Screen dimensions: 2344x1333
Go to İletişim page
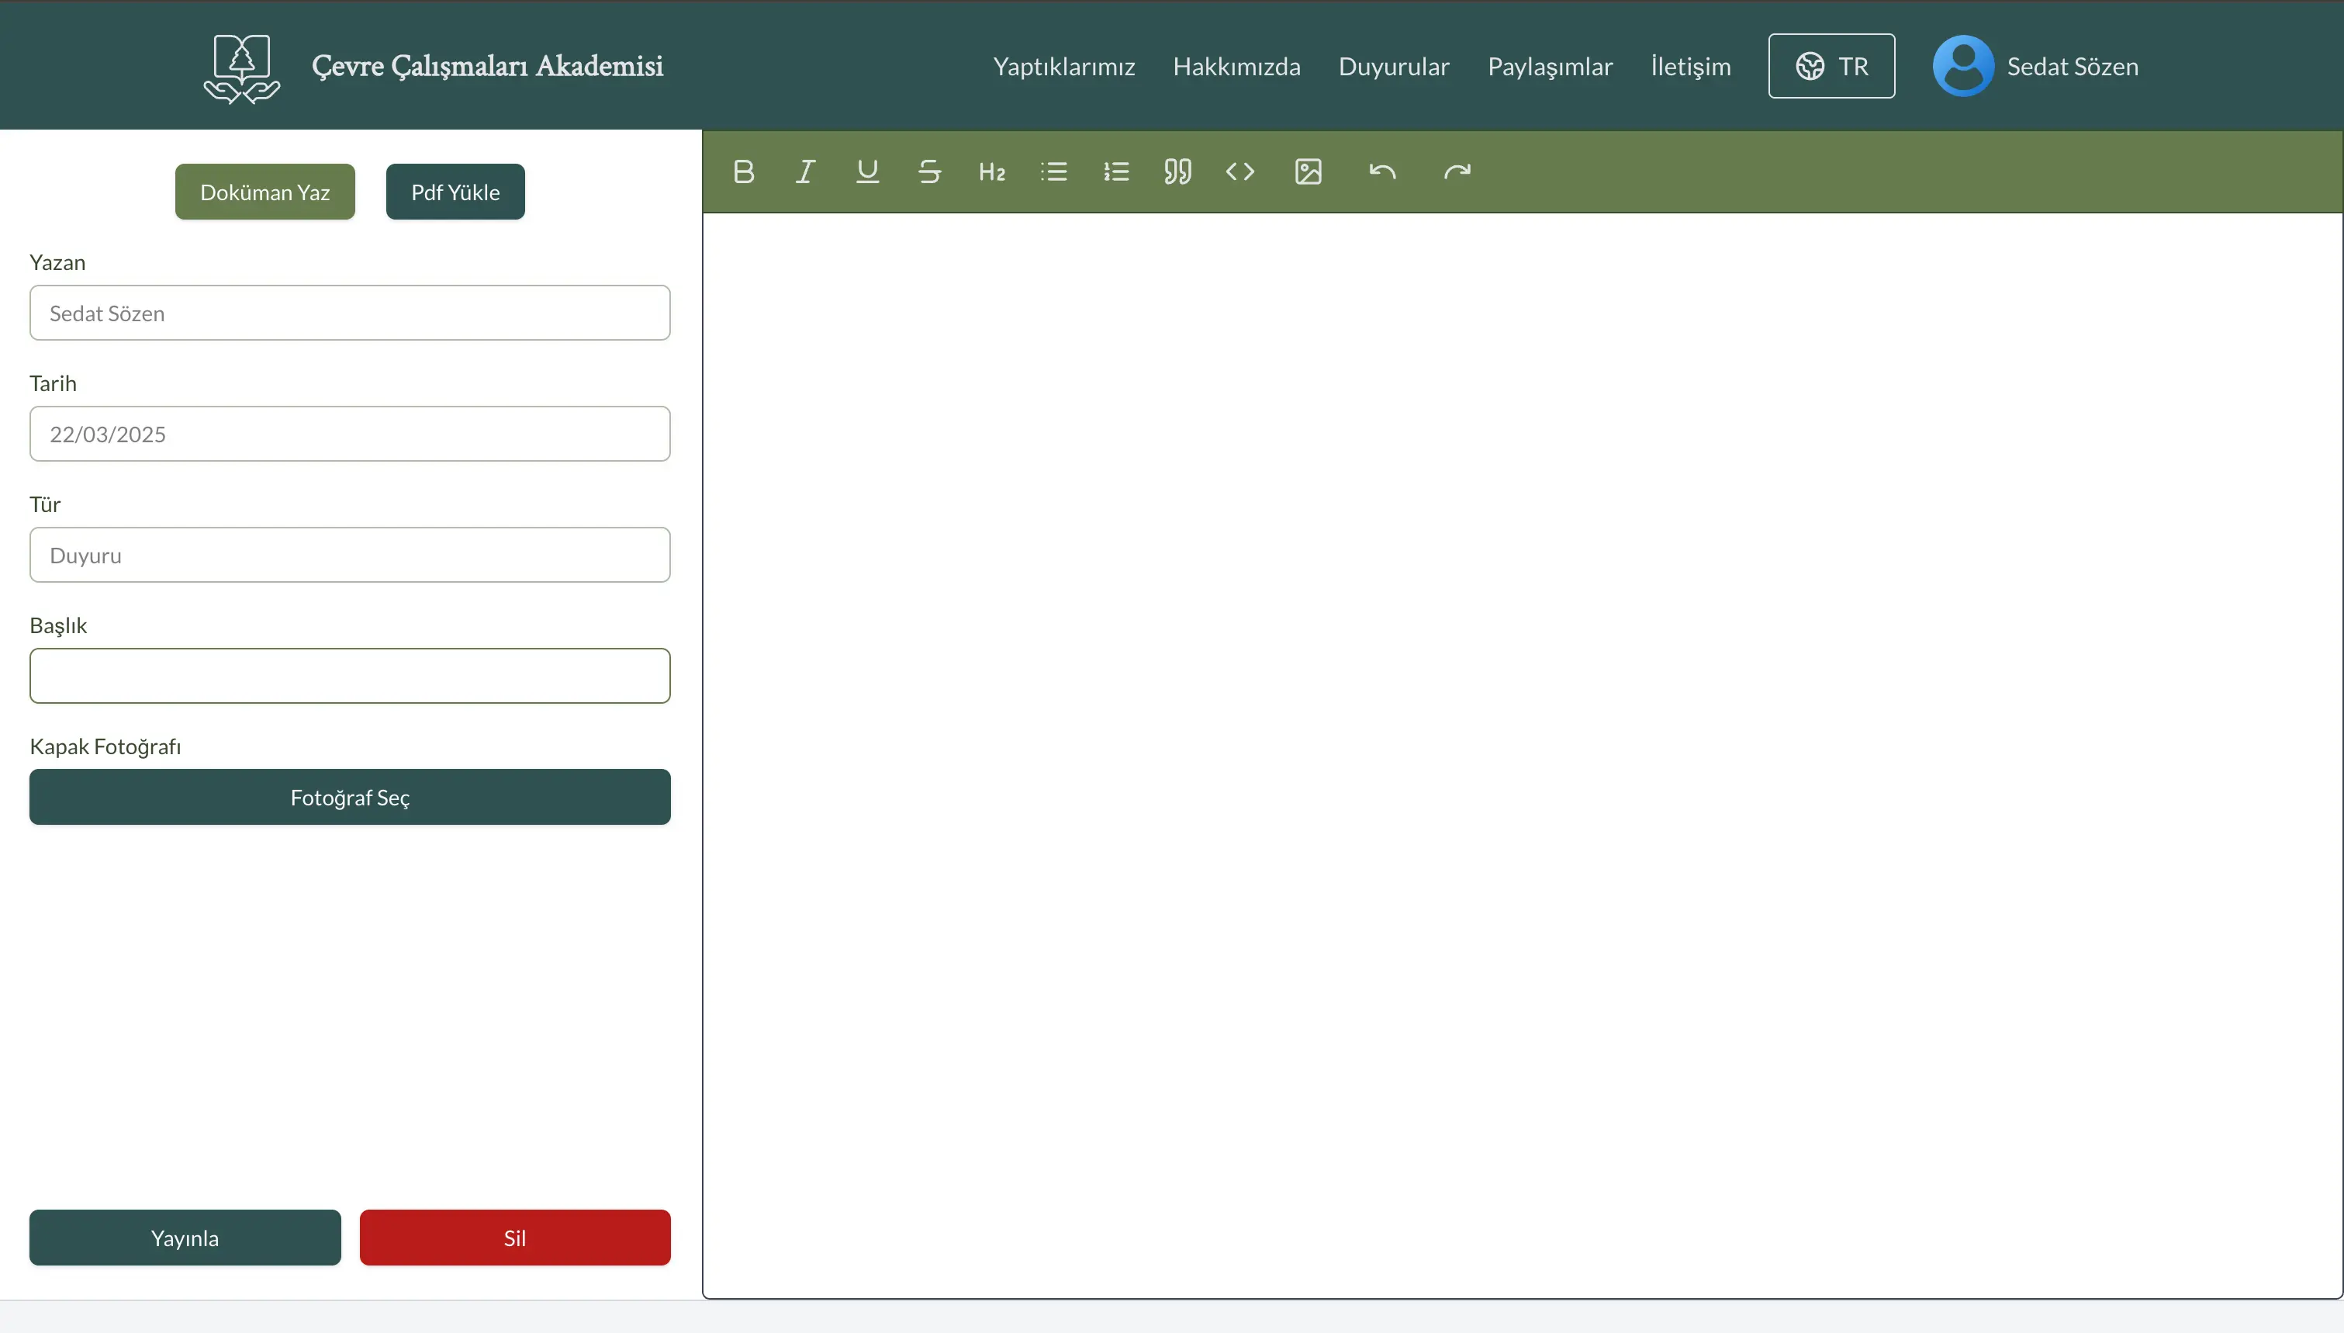click(1691, 67)
